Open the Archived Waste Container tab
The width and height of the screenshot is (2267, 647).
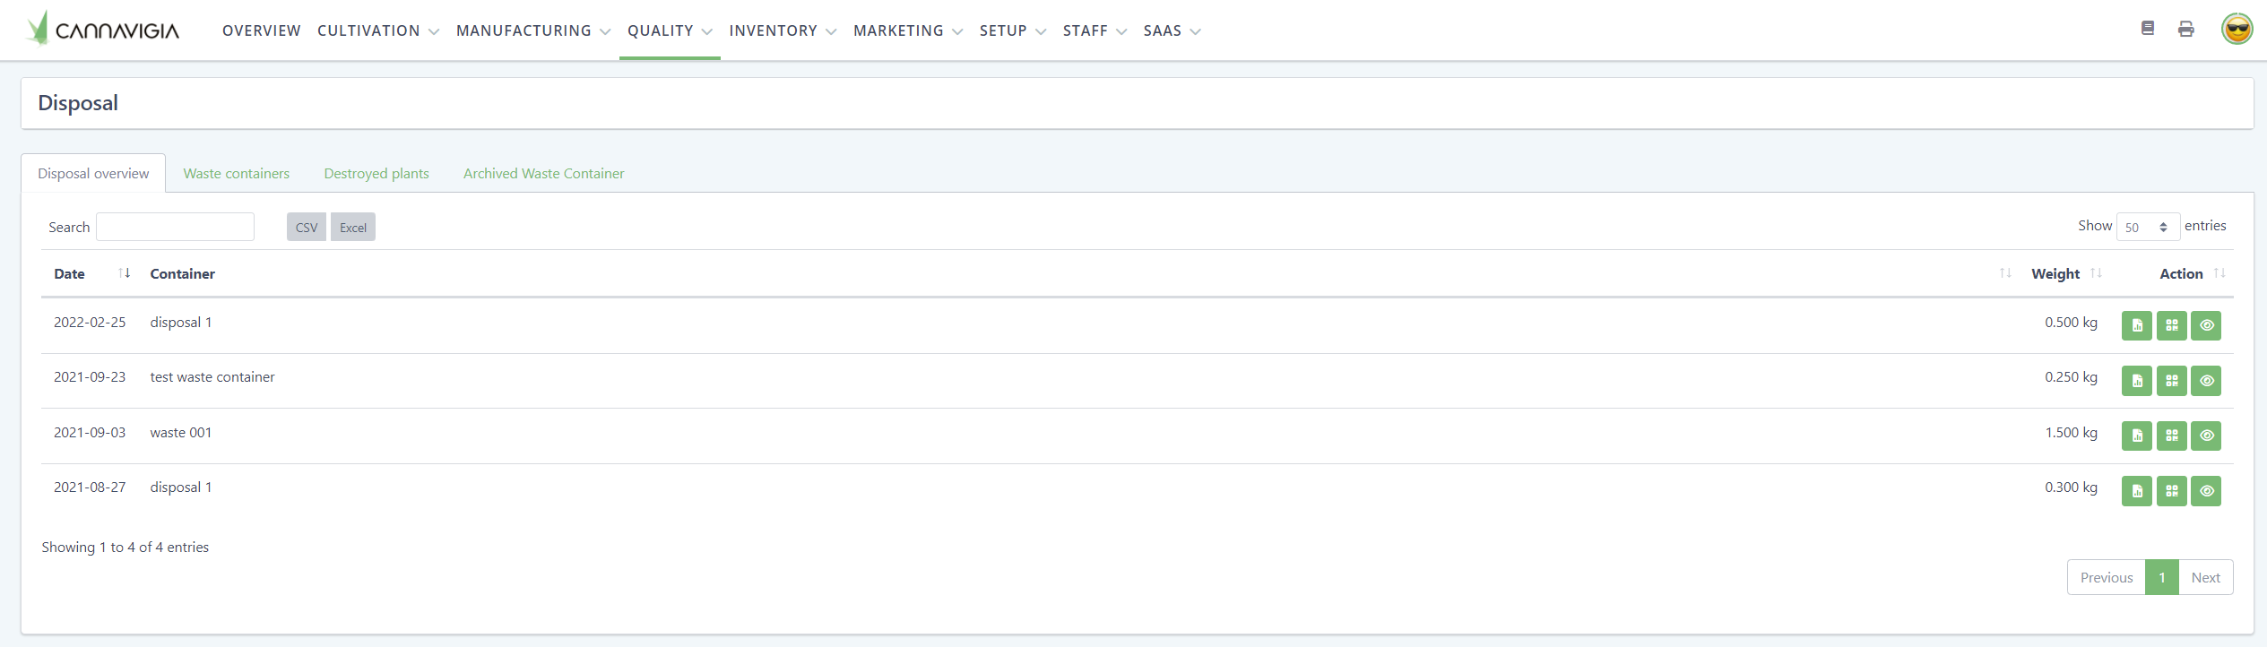[543, 174]
